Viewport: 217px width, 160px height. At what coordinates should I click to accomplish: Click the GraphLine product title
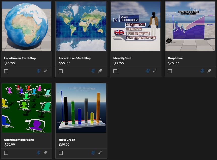click(175, 58)
